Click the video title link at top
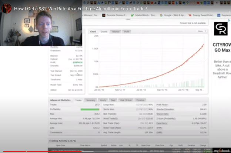This screenshot has width=231, height=153. pyautogui.click(x=80, y=8)
